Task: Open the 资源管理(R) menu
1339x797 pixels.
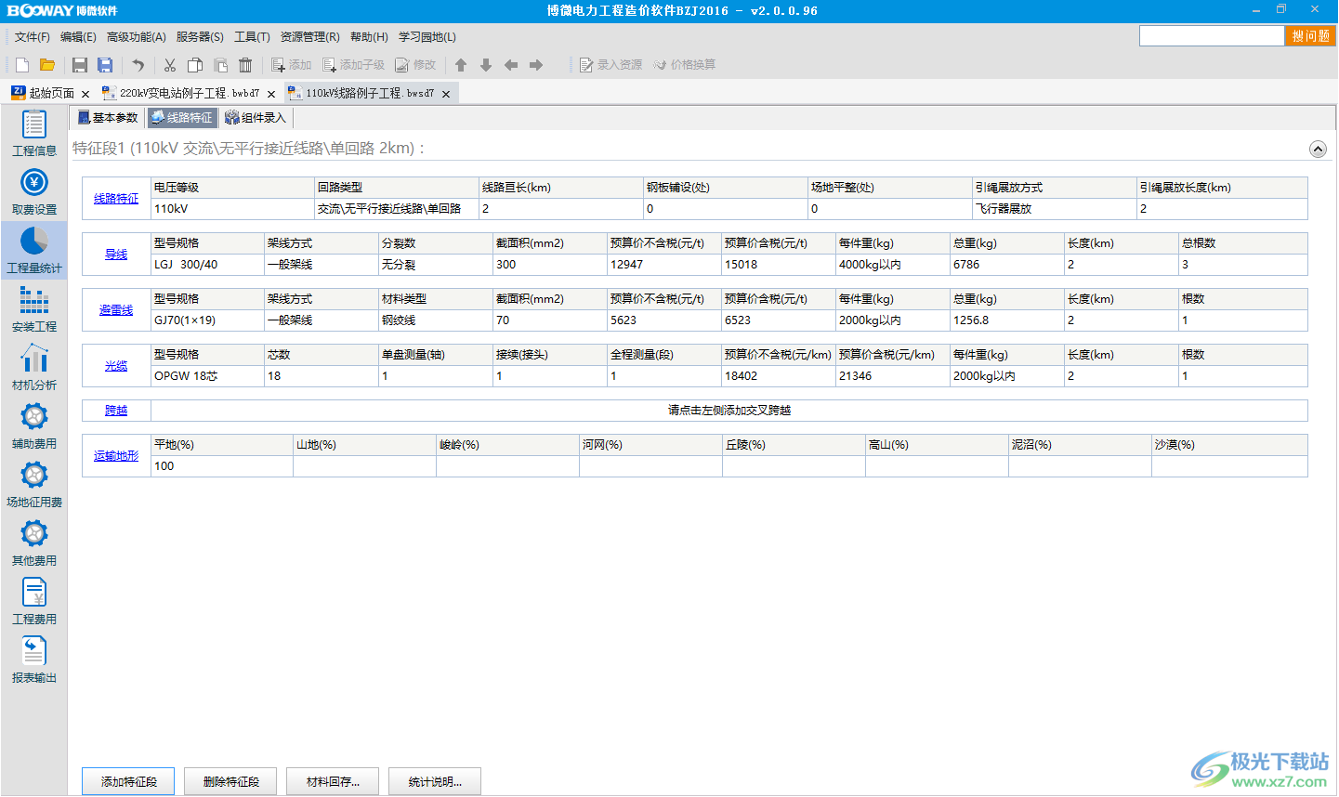Action: [310, 37]
